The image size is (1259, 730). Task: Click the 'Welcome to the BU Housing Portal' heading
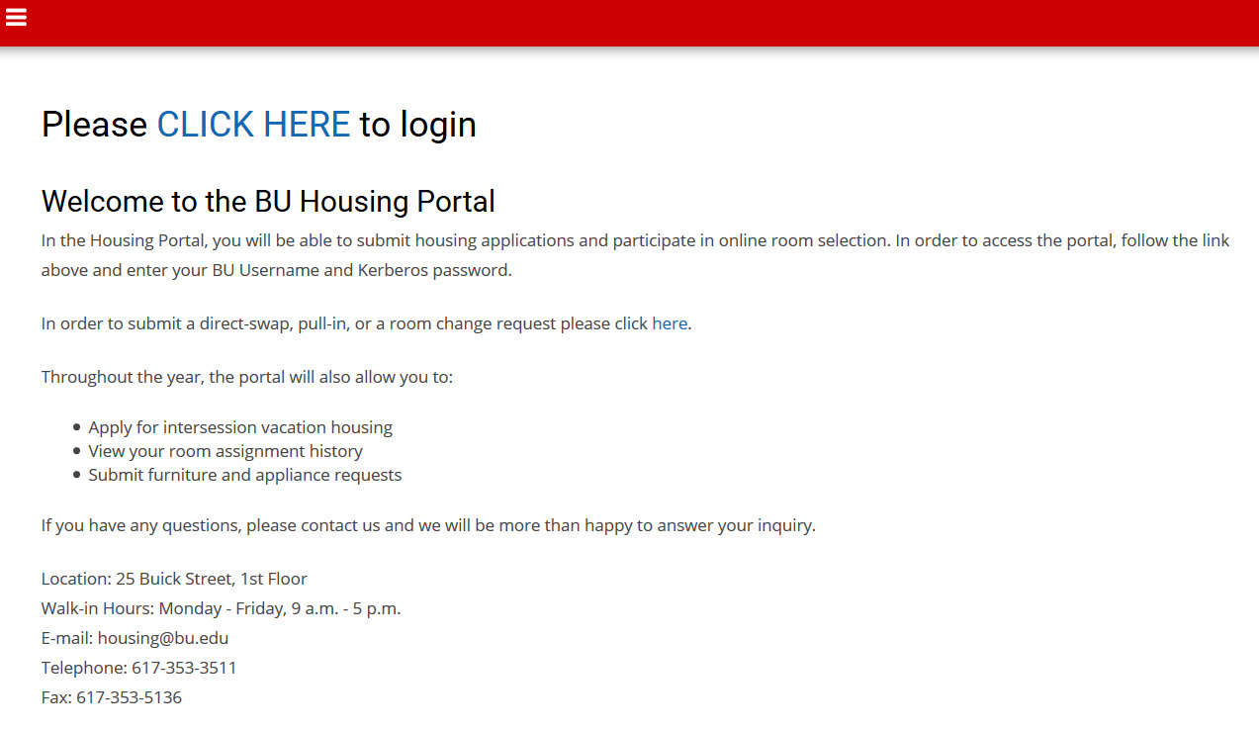[x=268, y=202]
